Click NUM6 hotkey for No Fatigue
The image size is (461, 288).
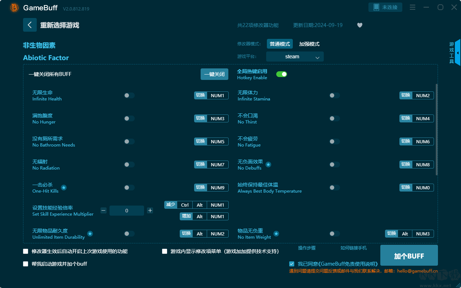[423, 141]
